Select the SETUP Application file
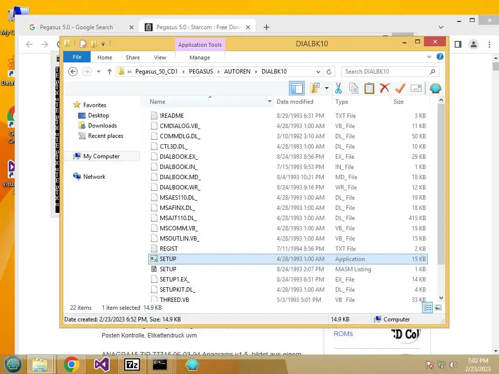Viewport: 499px width, 374px height. 288,259
